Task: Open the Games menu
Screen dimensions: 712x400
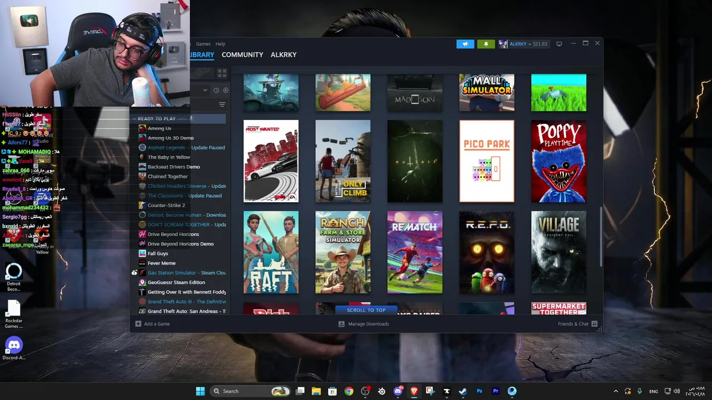Action: (x=203, y=44)
